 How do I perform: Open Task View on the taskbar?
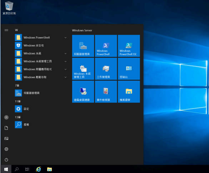(x=27, y=169)
